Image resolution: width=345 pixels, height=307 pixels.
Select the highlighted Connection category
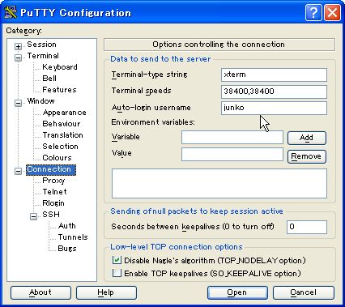point(51,169)
